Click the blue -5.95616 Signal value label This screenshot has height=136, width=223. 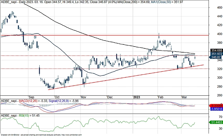(216, 109)
